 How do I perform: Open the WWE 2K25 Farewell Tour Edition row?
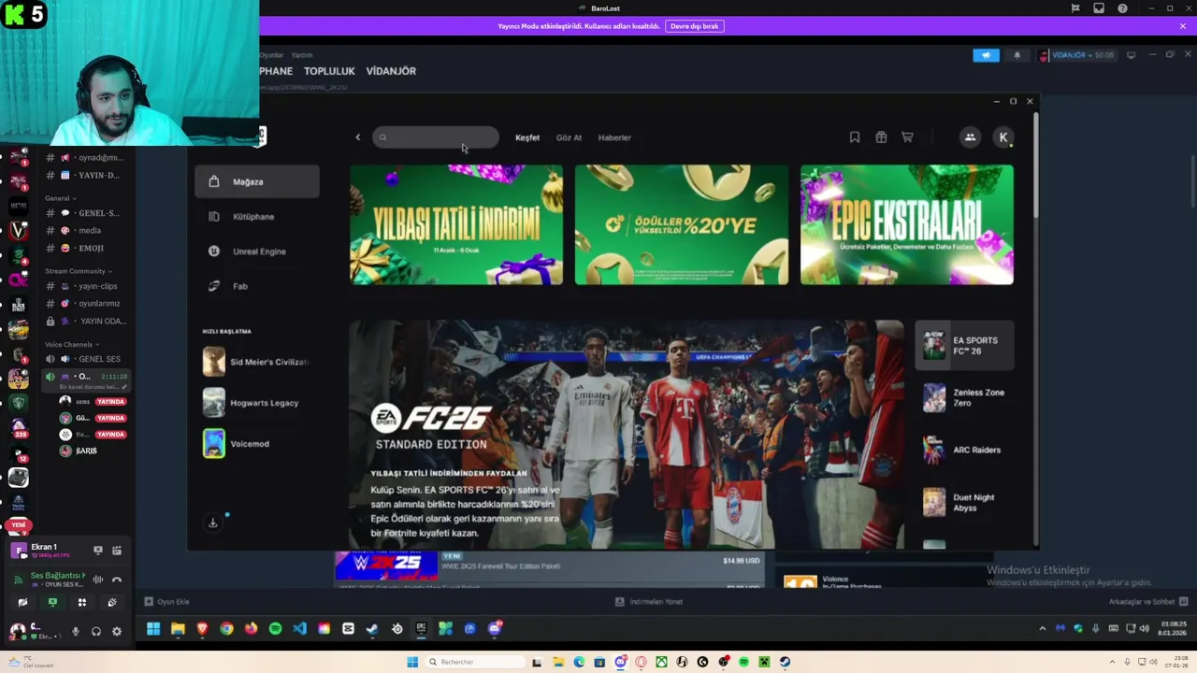[550, 565]
